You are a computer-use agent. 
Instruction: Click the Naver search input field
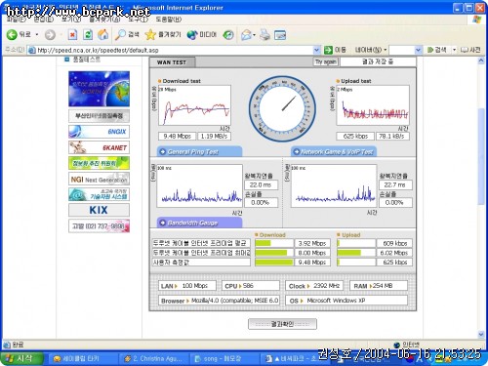click(x=402, y=50)
